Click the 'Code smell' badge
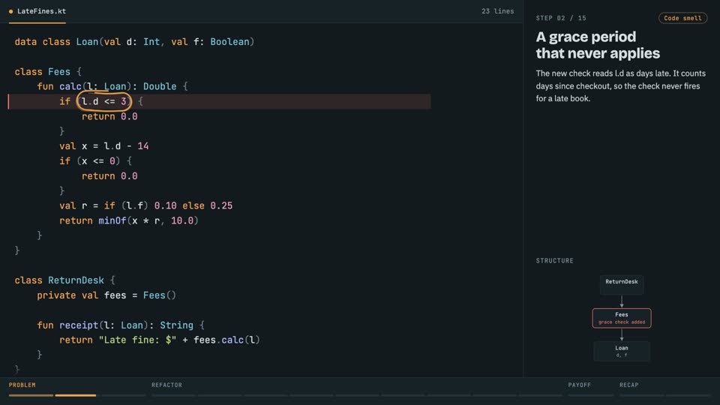 [682, 18]
